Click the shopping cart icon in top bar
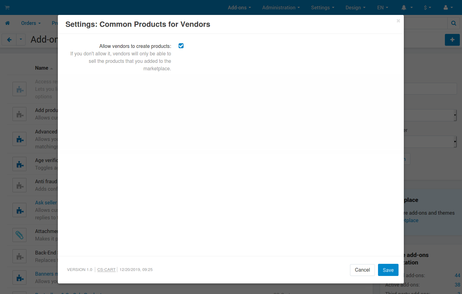The width and height of the screenshot is (462, 294). [7, 7]
